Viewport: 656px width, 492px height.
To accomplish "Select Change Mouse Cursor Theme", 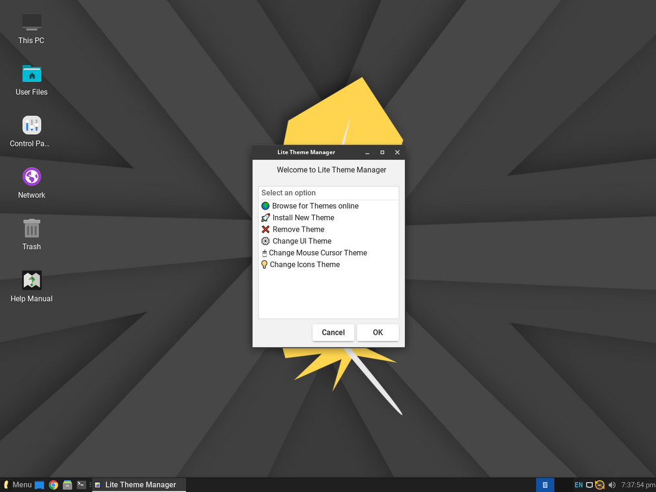I will (318, 253).
